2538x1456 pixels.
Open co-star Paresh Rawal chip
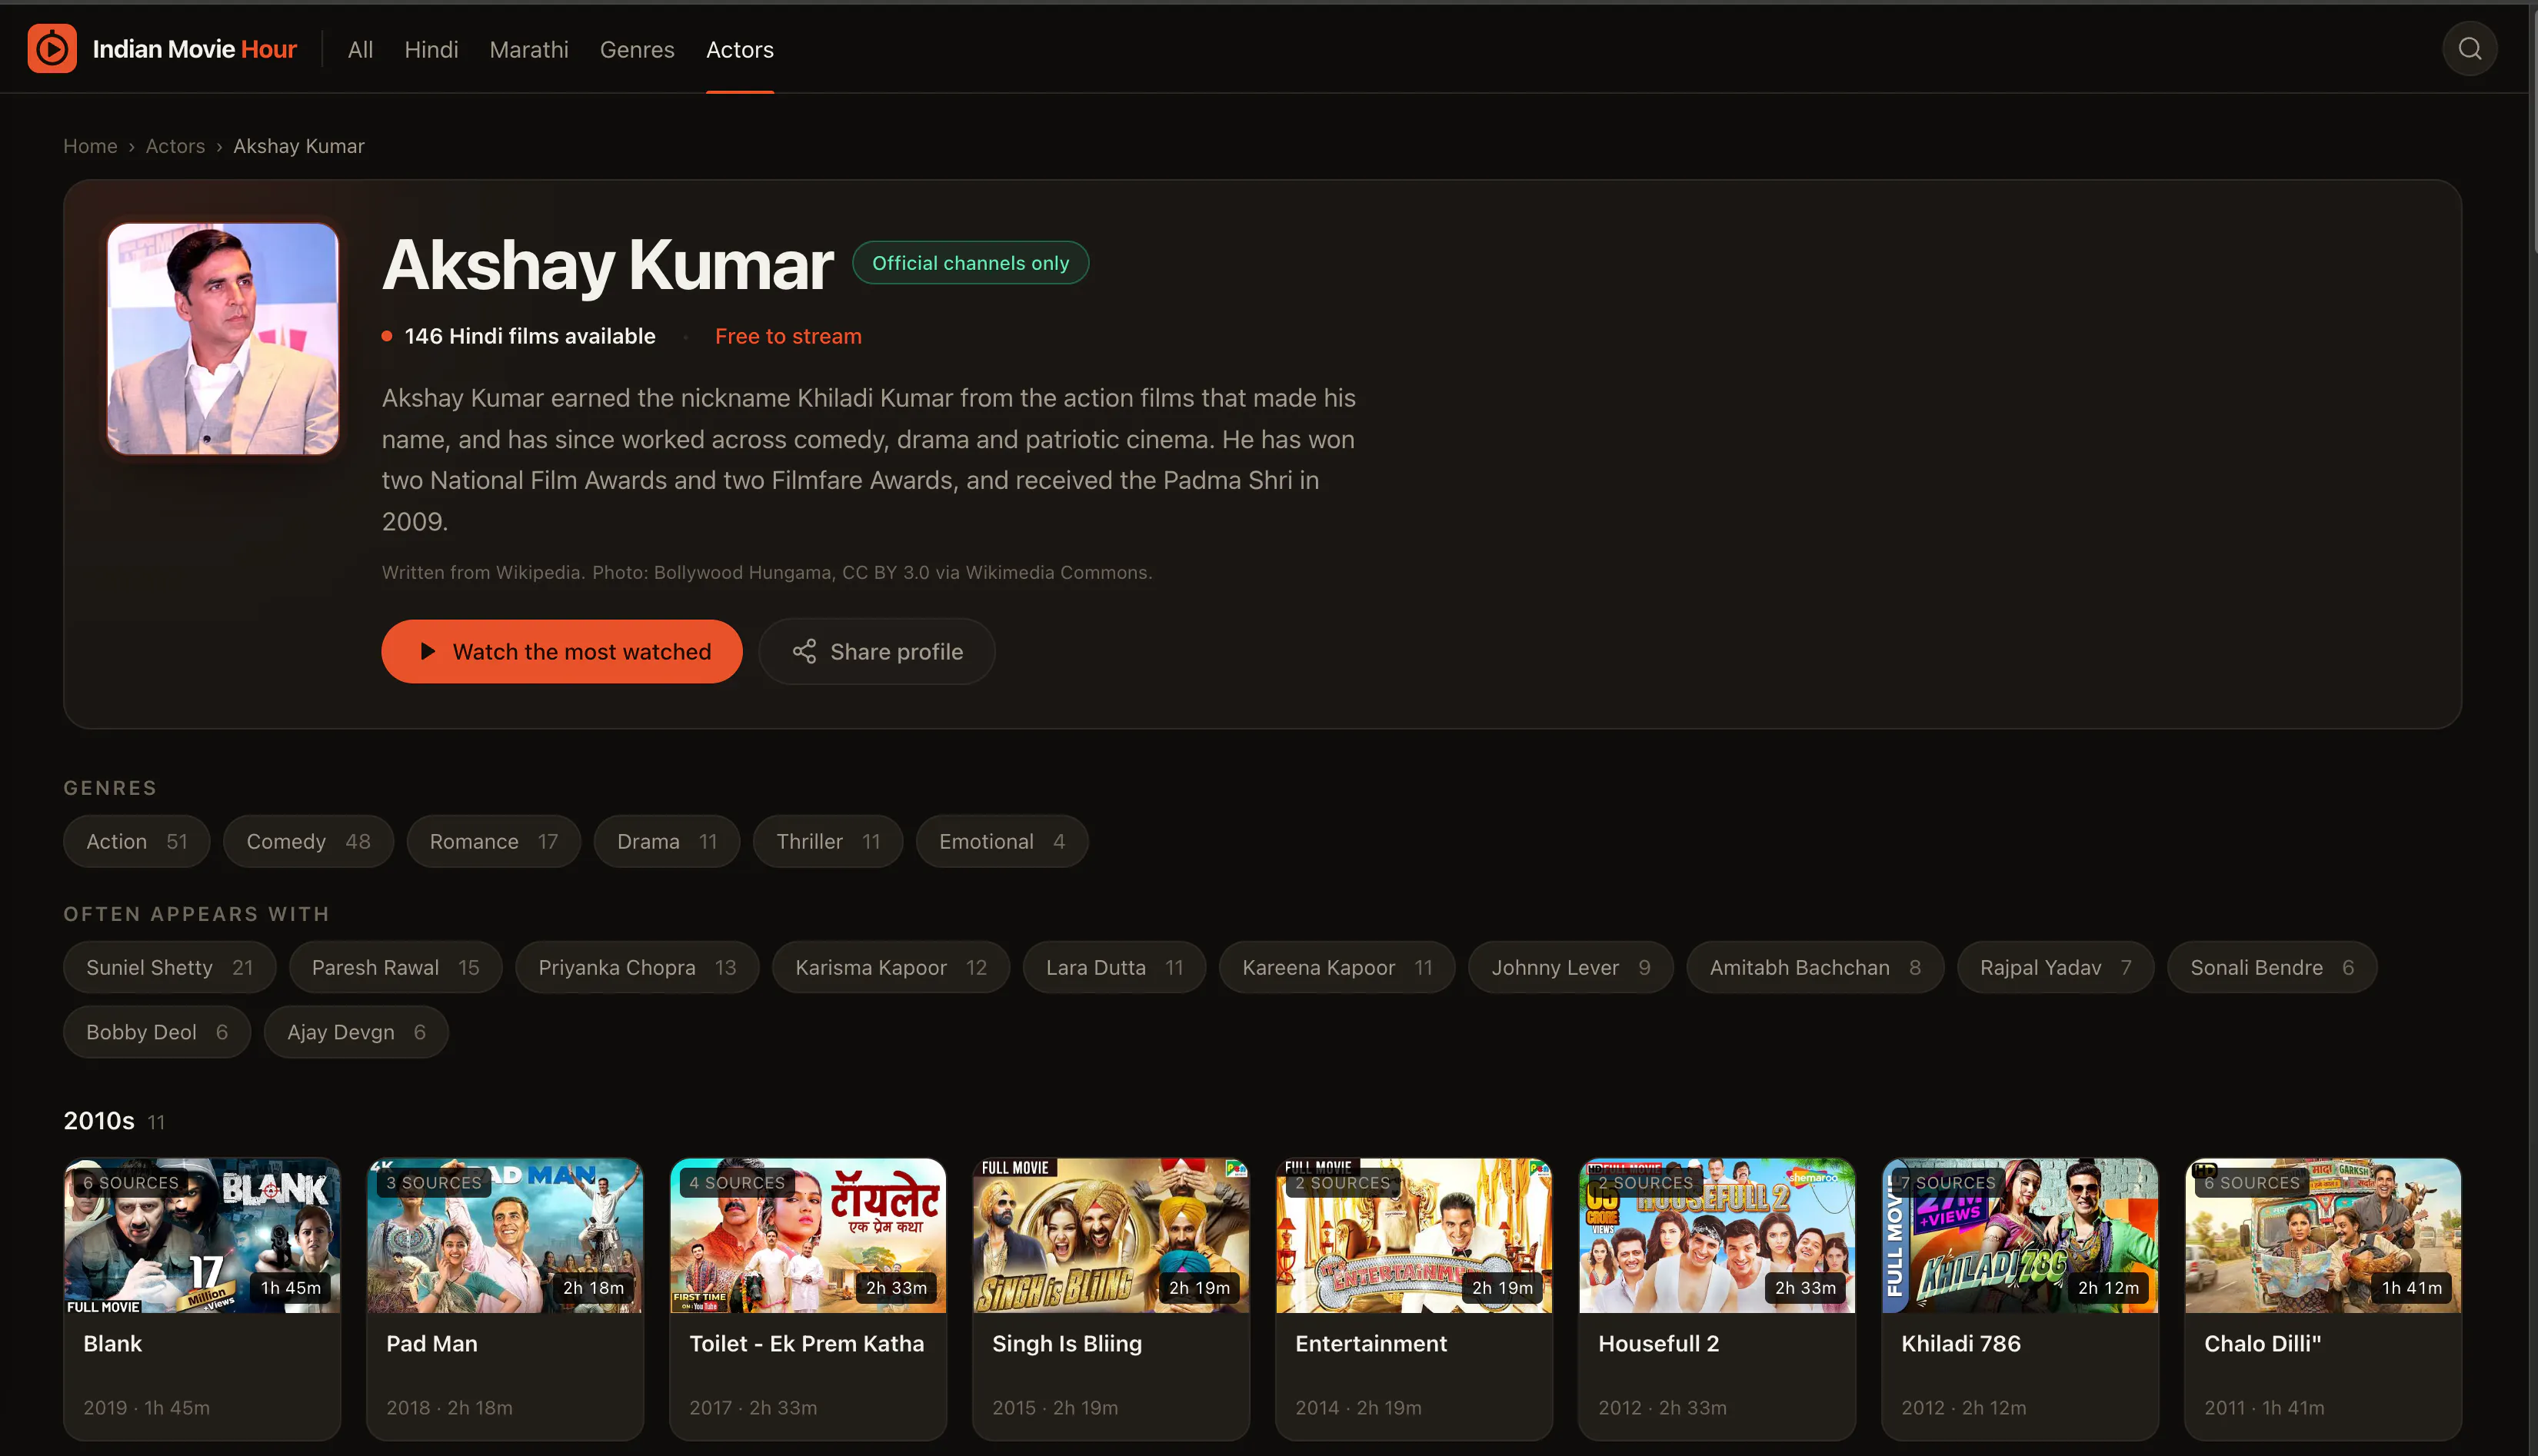tap(396, 968)
